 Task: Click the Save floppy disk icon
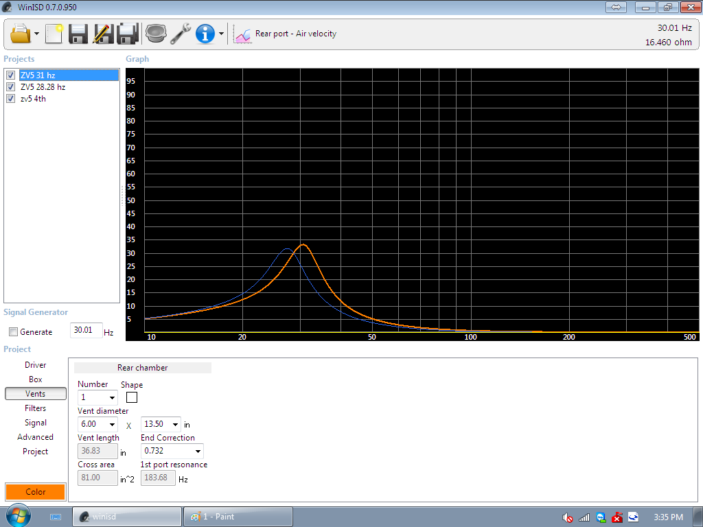pos(78,34)
